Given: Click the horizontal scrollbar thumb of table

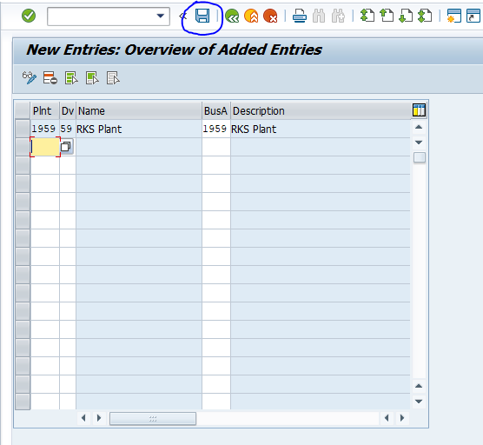Looking at the screenshot, I should [x=153, y=419].
